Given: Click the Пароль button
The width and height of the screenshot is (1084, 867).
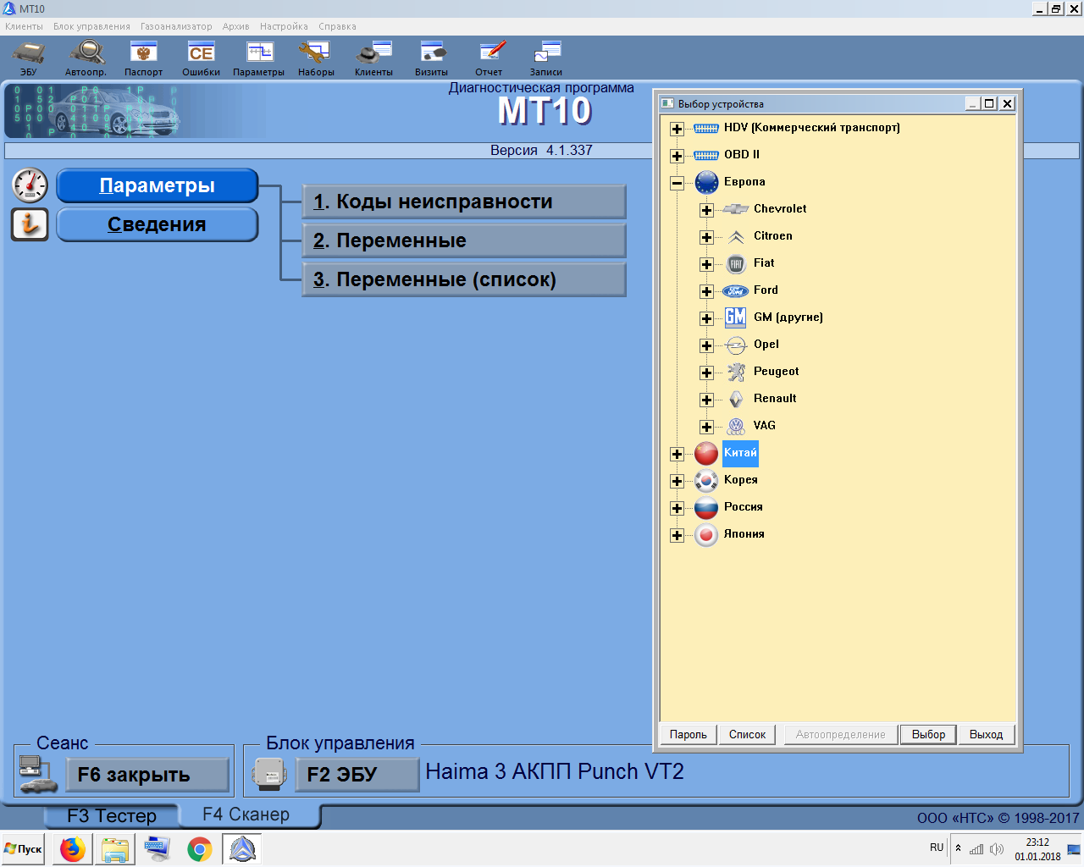Looking at the screenshot, I should (x=688, y=734).
